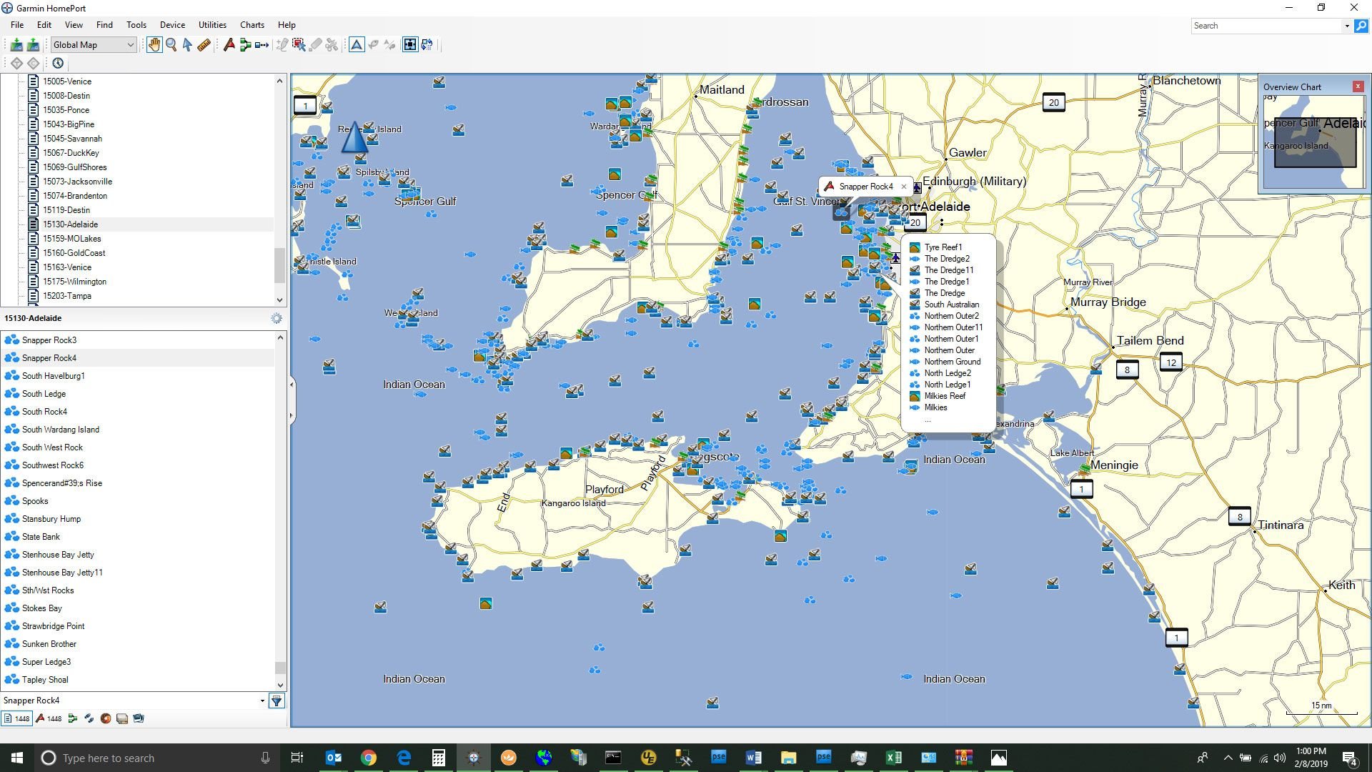Screen dimensions: 1372x772
Task: Click the Overview Chart thumbnail map
Action: point(1313,142)
